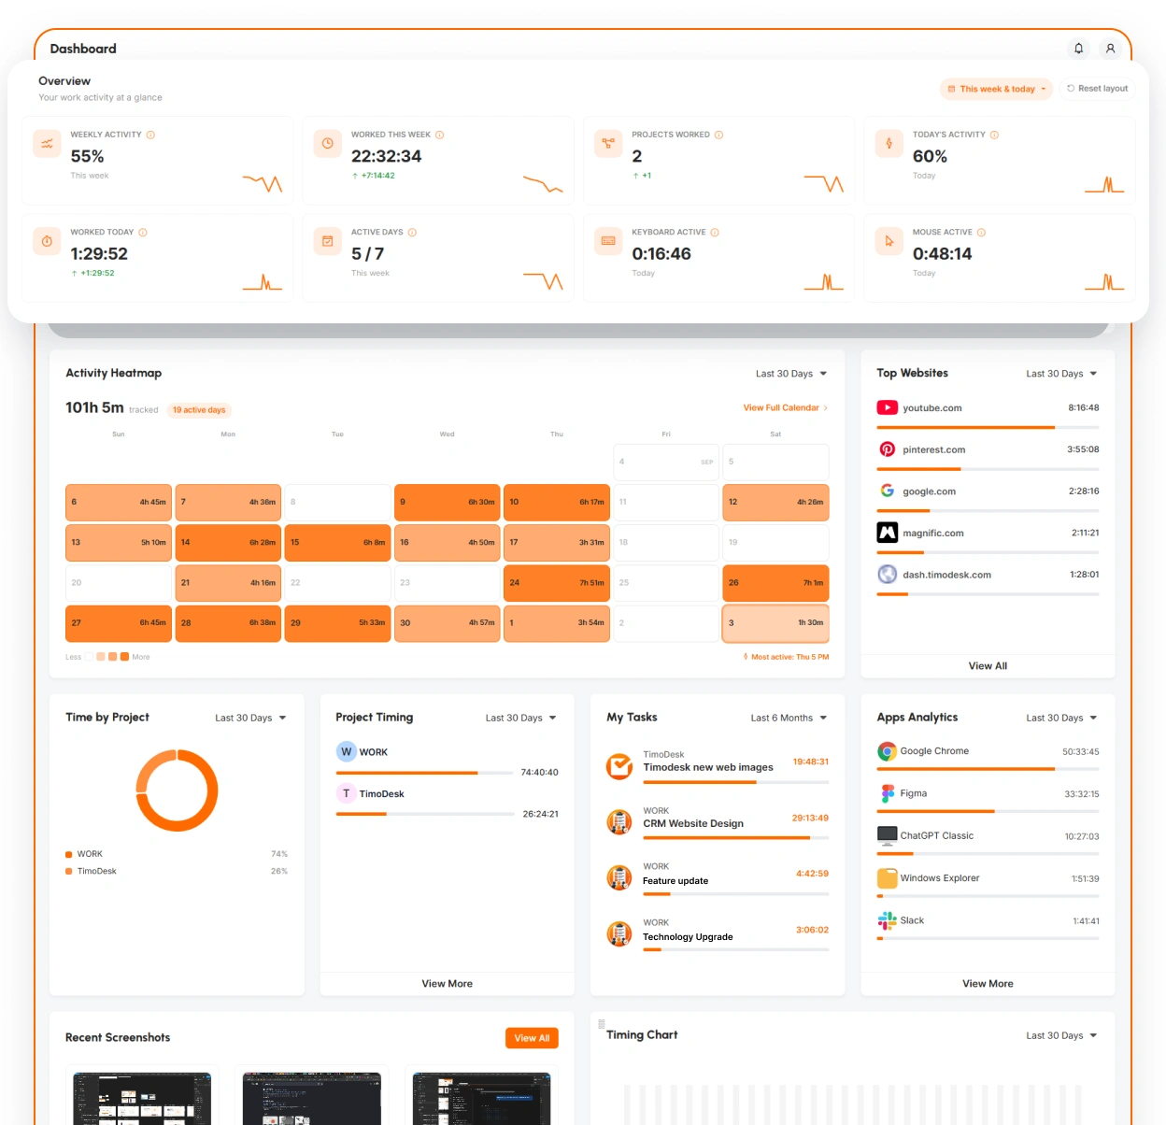This screenshot has height=1125, width=1166.
Task: Select heatmap day 26 with 7h 1m
Action: [775, 583]
